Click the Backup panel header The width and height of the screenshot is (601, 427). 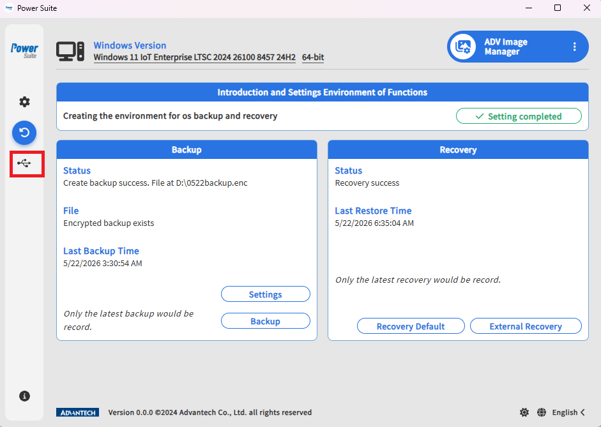click(186, 149)
